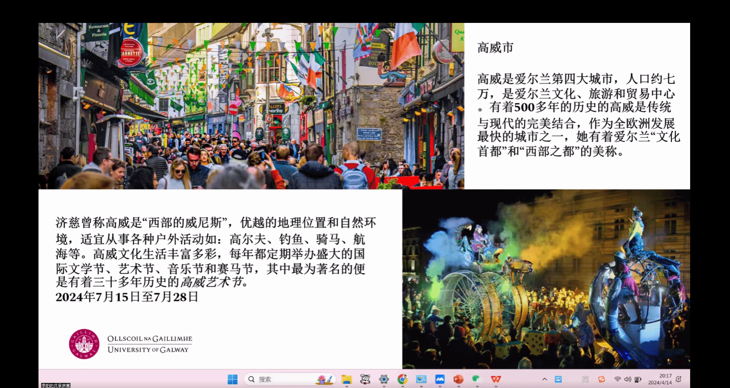730x388 pixels.
Task: Click the Sogou input method icon
Action: tap(602, 379)
